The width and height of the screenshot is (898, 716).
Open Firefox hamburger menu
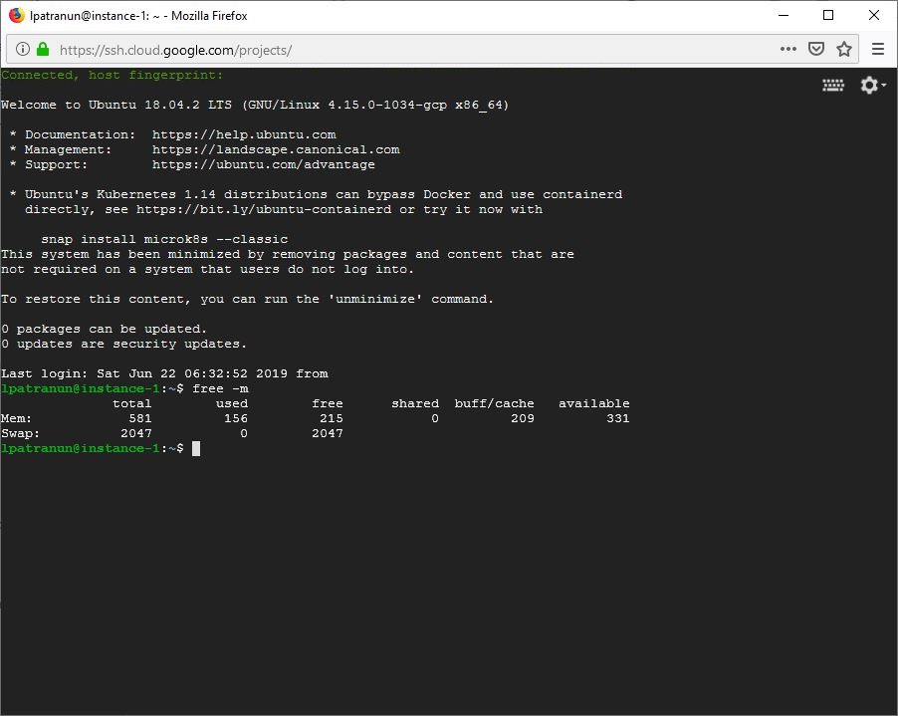[878, 49]
